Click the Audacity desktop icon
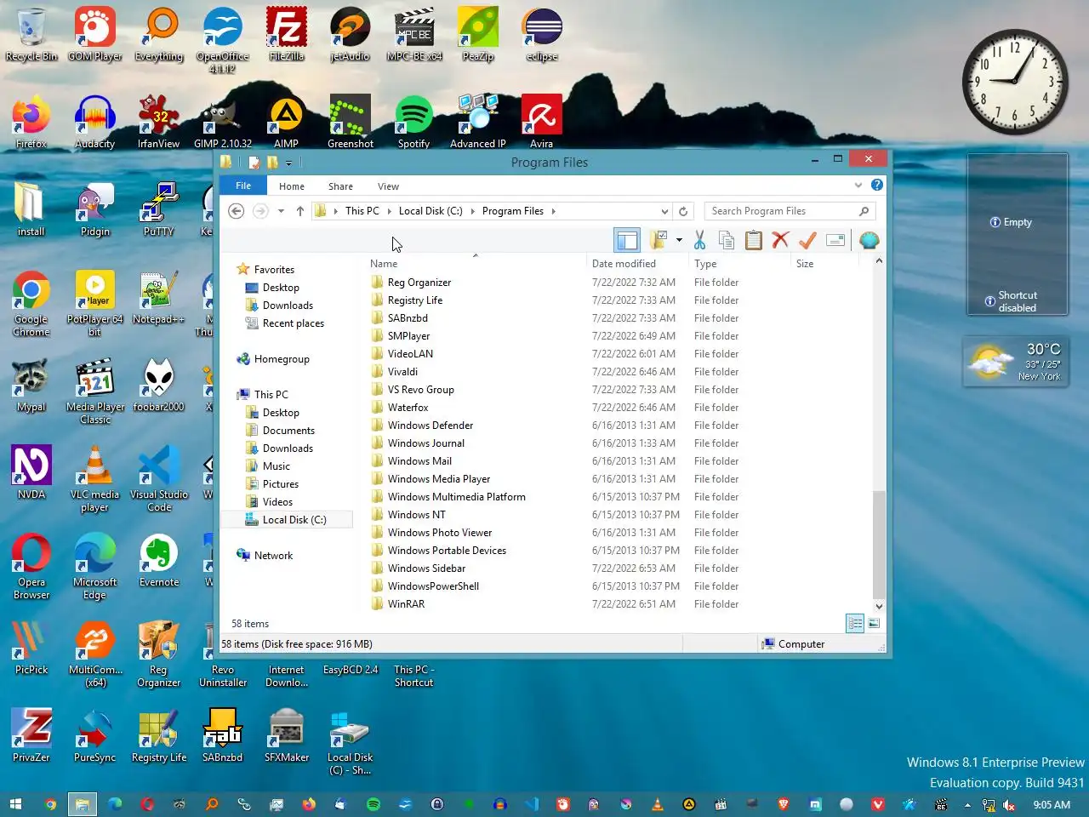This screenshot has height=817, width=1089. 94,122
